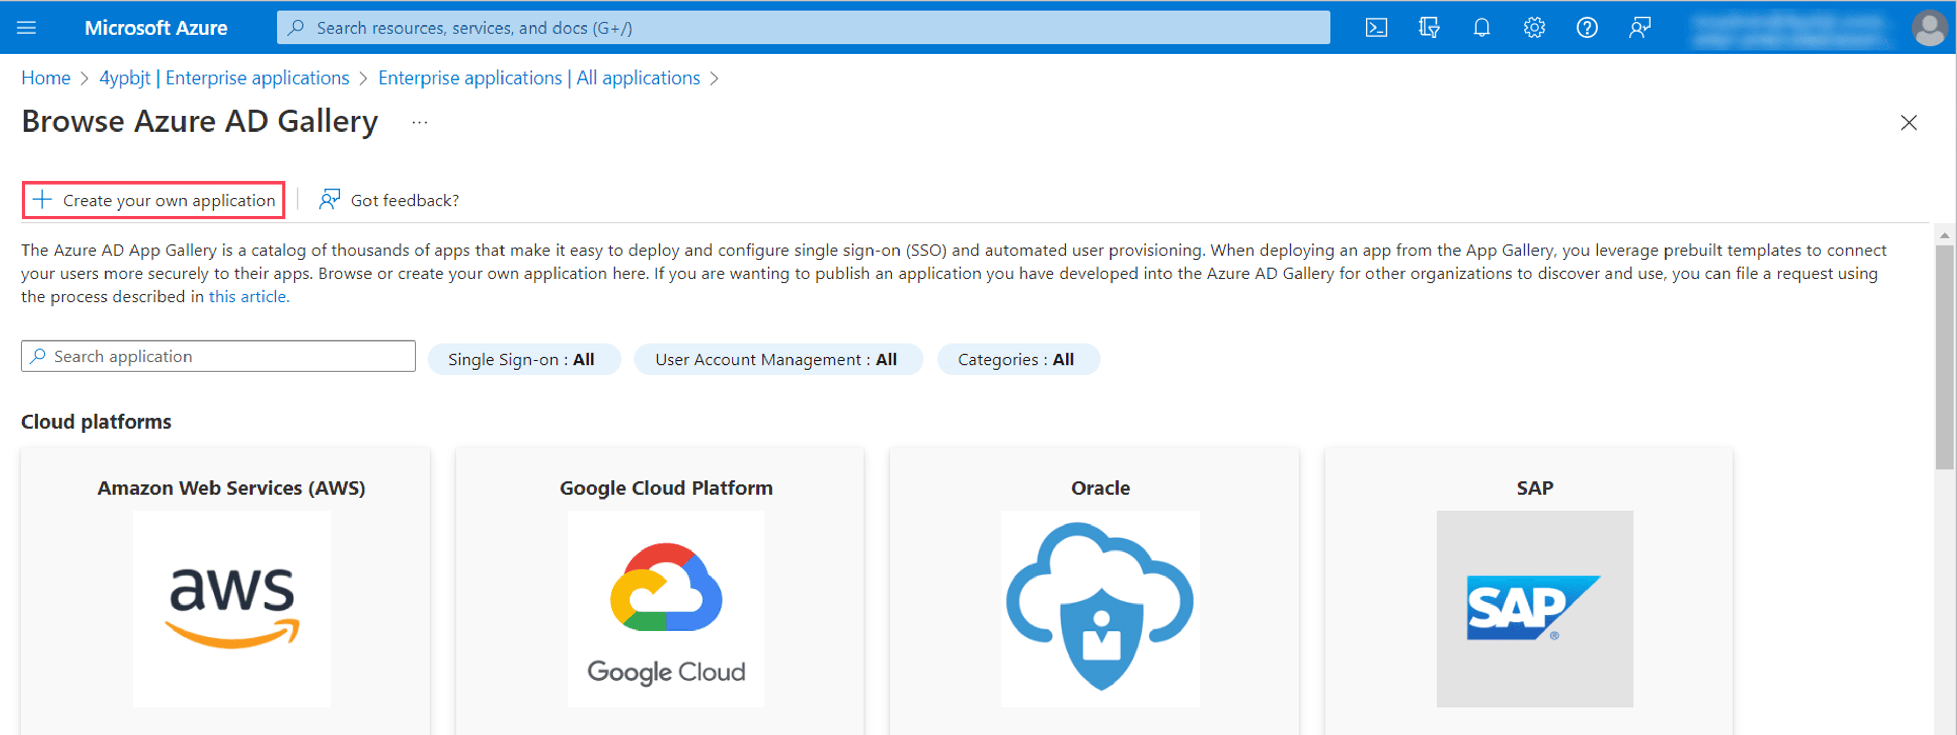1957x735 pixels.
Task: Open Cloud Shell from the top bar
Action: click(1376, 28)
